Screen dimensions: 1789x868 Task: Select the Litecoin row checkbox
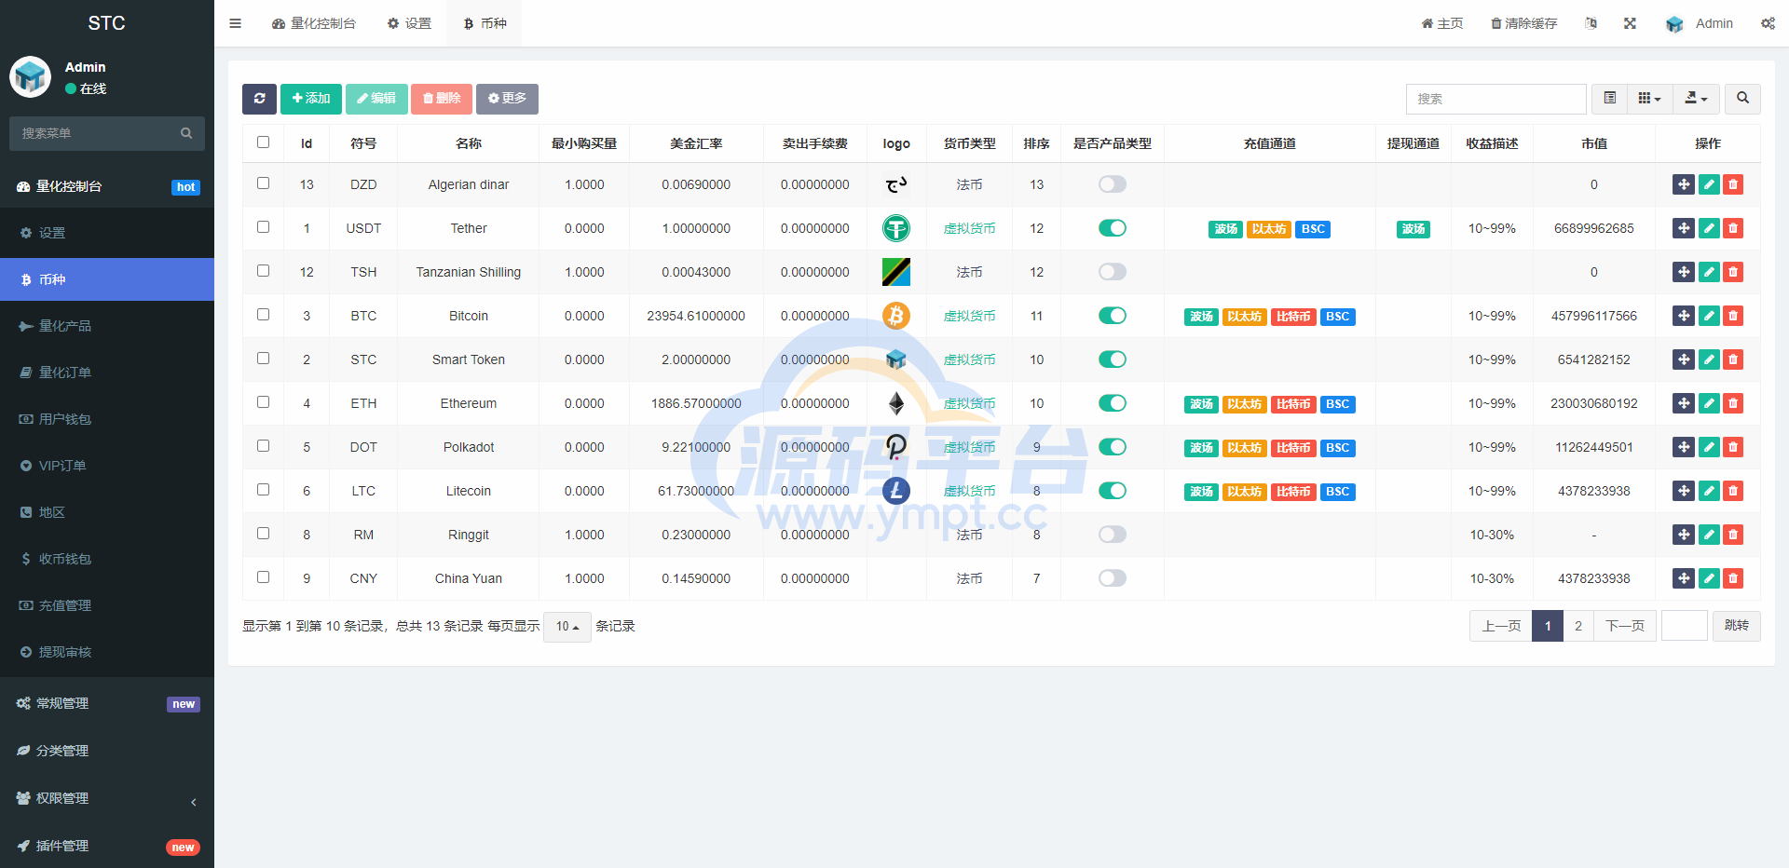click(x=263, y=490)
